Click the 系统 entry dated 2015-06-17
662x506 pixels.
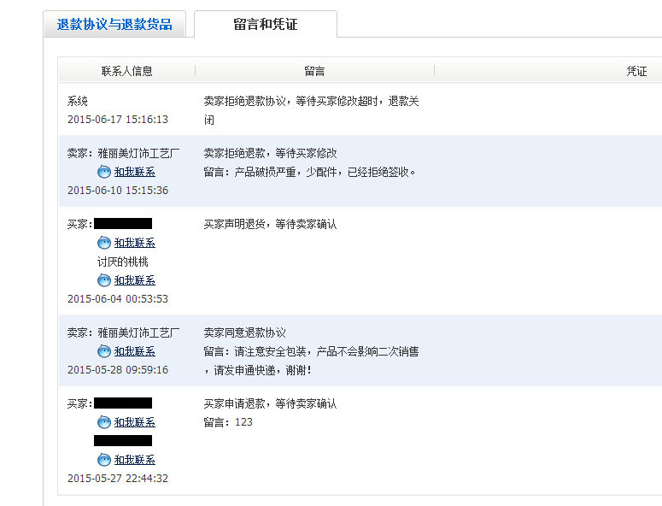78,101
